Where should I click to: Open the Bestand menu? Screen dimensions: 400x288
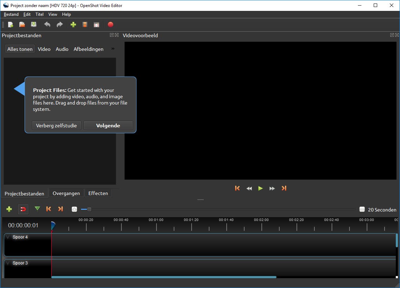11,14
